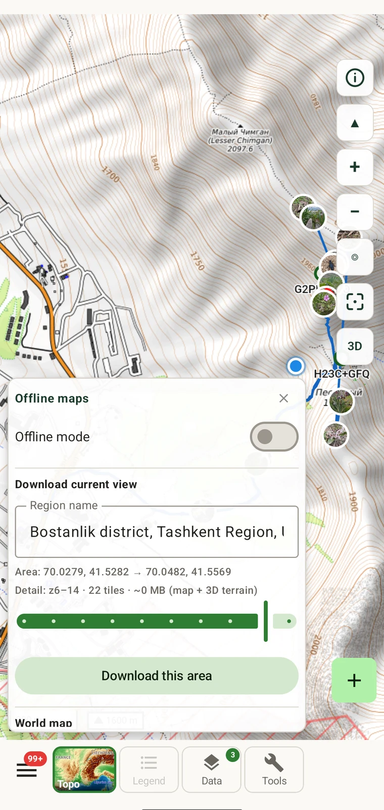Open the Topo basemap selector
Viewport: 384px width, 810px height.
(84, 770)
